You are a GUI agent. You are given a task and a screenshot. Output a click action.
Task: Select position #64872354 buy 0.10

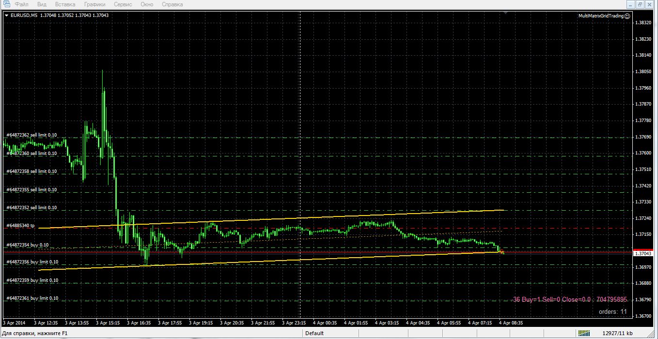coord(28,245)
